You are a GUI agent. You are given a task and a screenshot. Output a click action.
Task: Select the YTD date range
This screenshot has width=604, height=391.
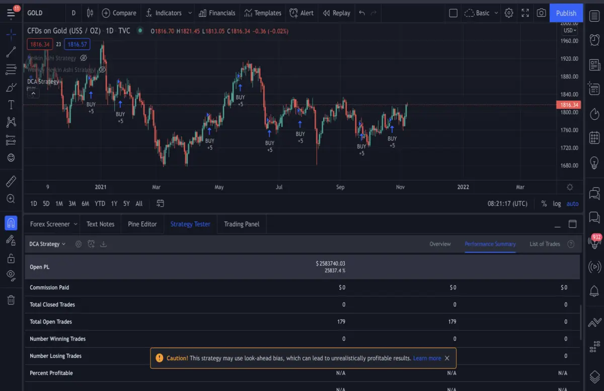click(x=100, y=204)
